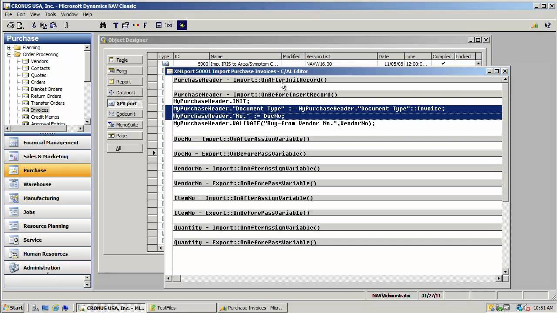The image size is (557, 313).
Task: Select Return Orders in the tree
Action: click(x=46, y=96)
